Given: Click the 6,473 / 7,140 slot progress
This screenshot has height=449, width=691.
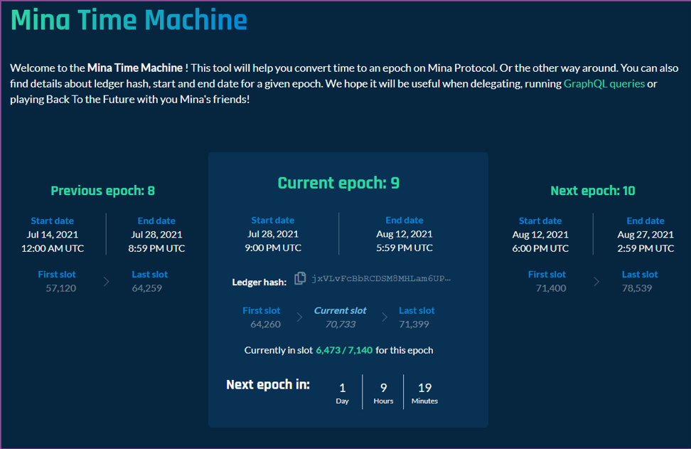Looking at the screenshot, I should [x=344, y=350].
